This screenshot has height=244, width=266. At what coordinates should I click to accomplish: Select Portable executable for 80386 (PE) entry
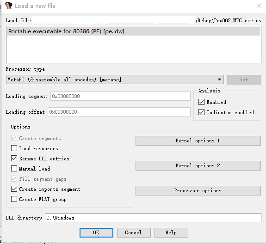134,31
